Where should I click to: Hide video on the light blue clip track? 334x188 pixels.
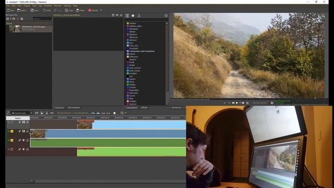[x=23, y=122]
